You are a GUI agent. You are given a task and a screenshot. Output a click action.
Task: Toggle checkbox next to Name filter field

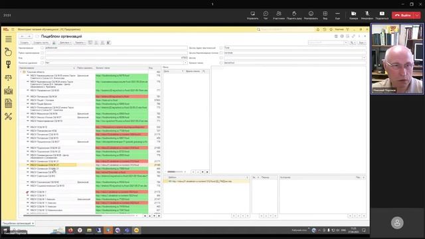click(42, 48)
